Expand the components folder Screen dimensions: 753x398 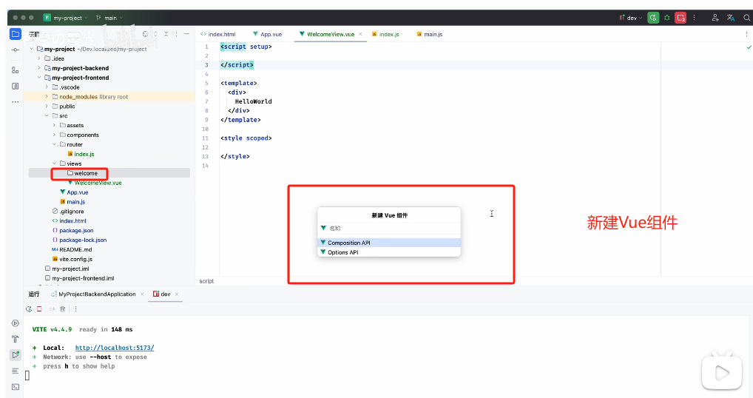(54, 135)
